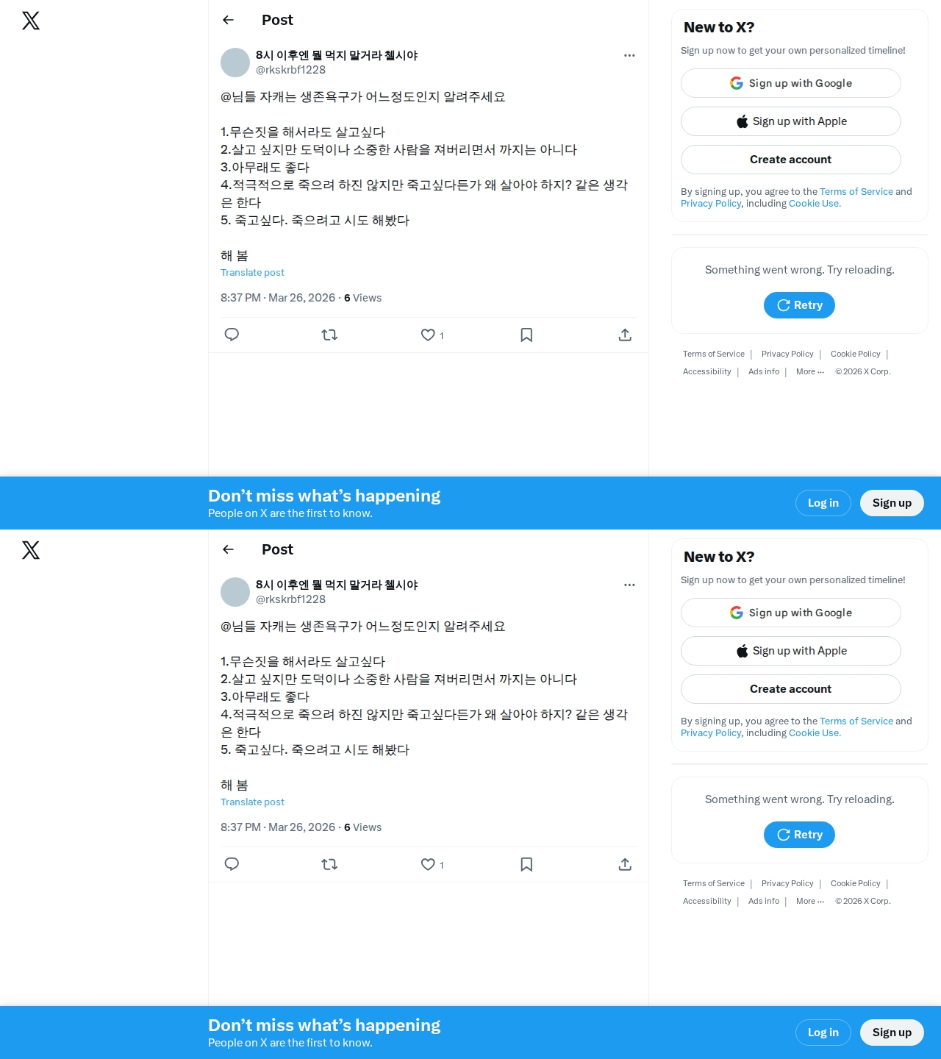Click the repost icon under the upper post

pyautogui.click(x=329, y=335)
